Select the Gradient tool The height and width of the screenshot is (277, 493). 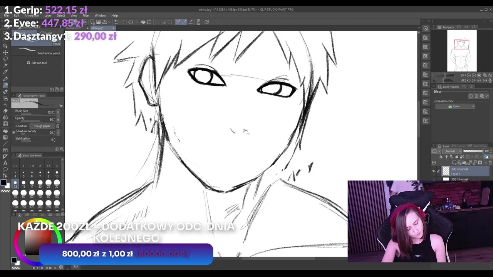coord(5,137)
